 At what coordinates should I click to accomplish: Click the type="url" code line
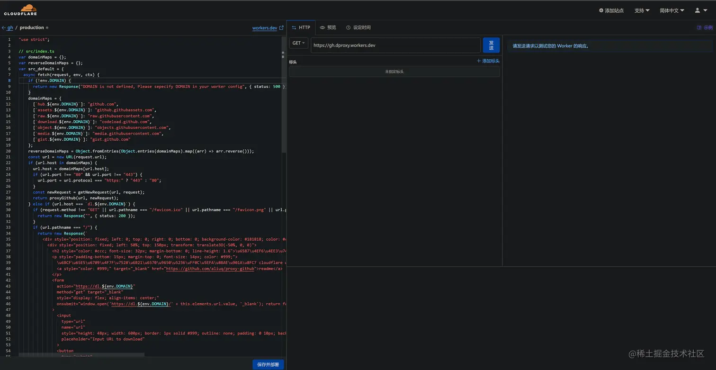click(73, 321)
